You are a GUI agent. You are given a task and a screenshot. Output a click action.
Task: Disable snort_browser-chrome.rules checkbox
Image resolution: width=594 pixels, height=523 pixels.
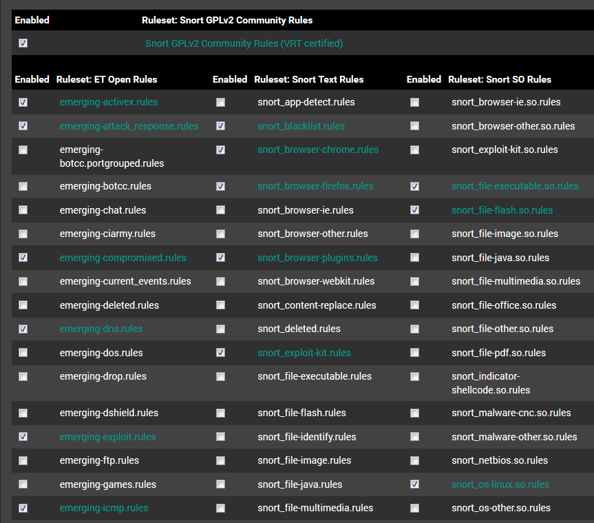(220, 150)
